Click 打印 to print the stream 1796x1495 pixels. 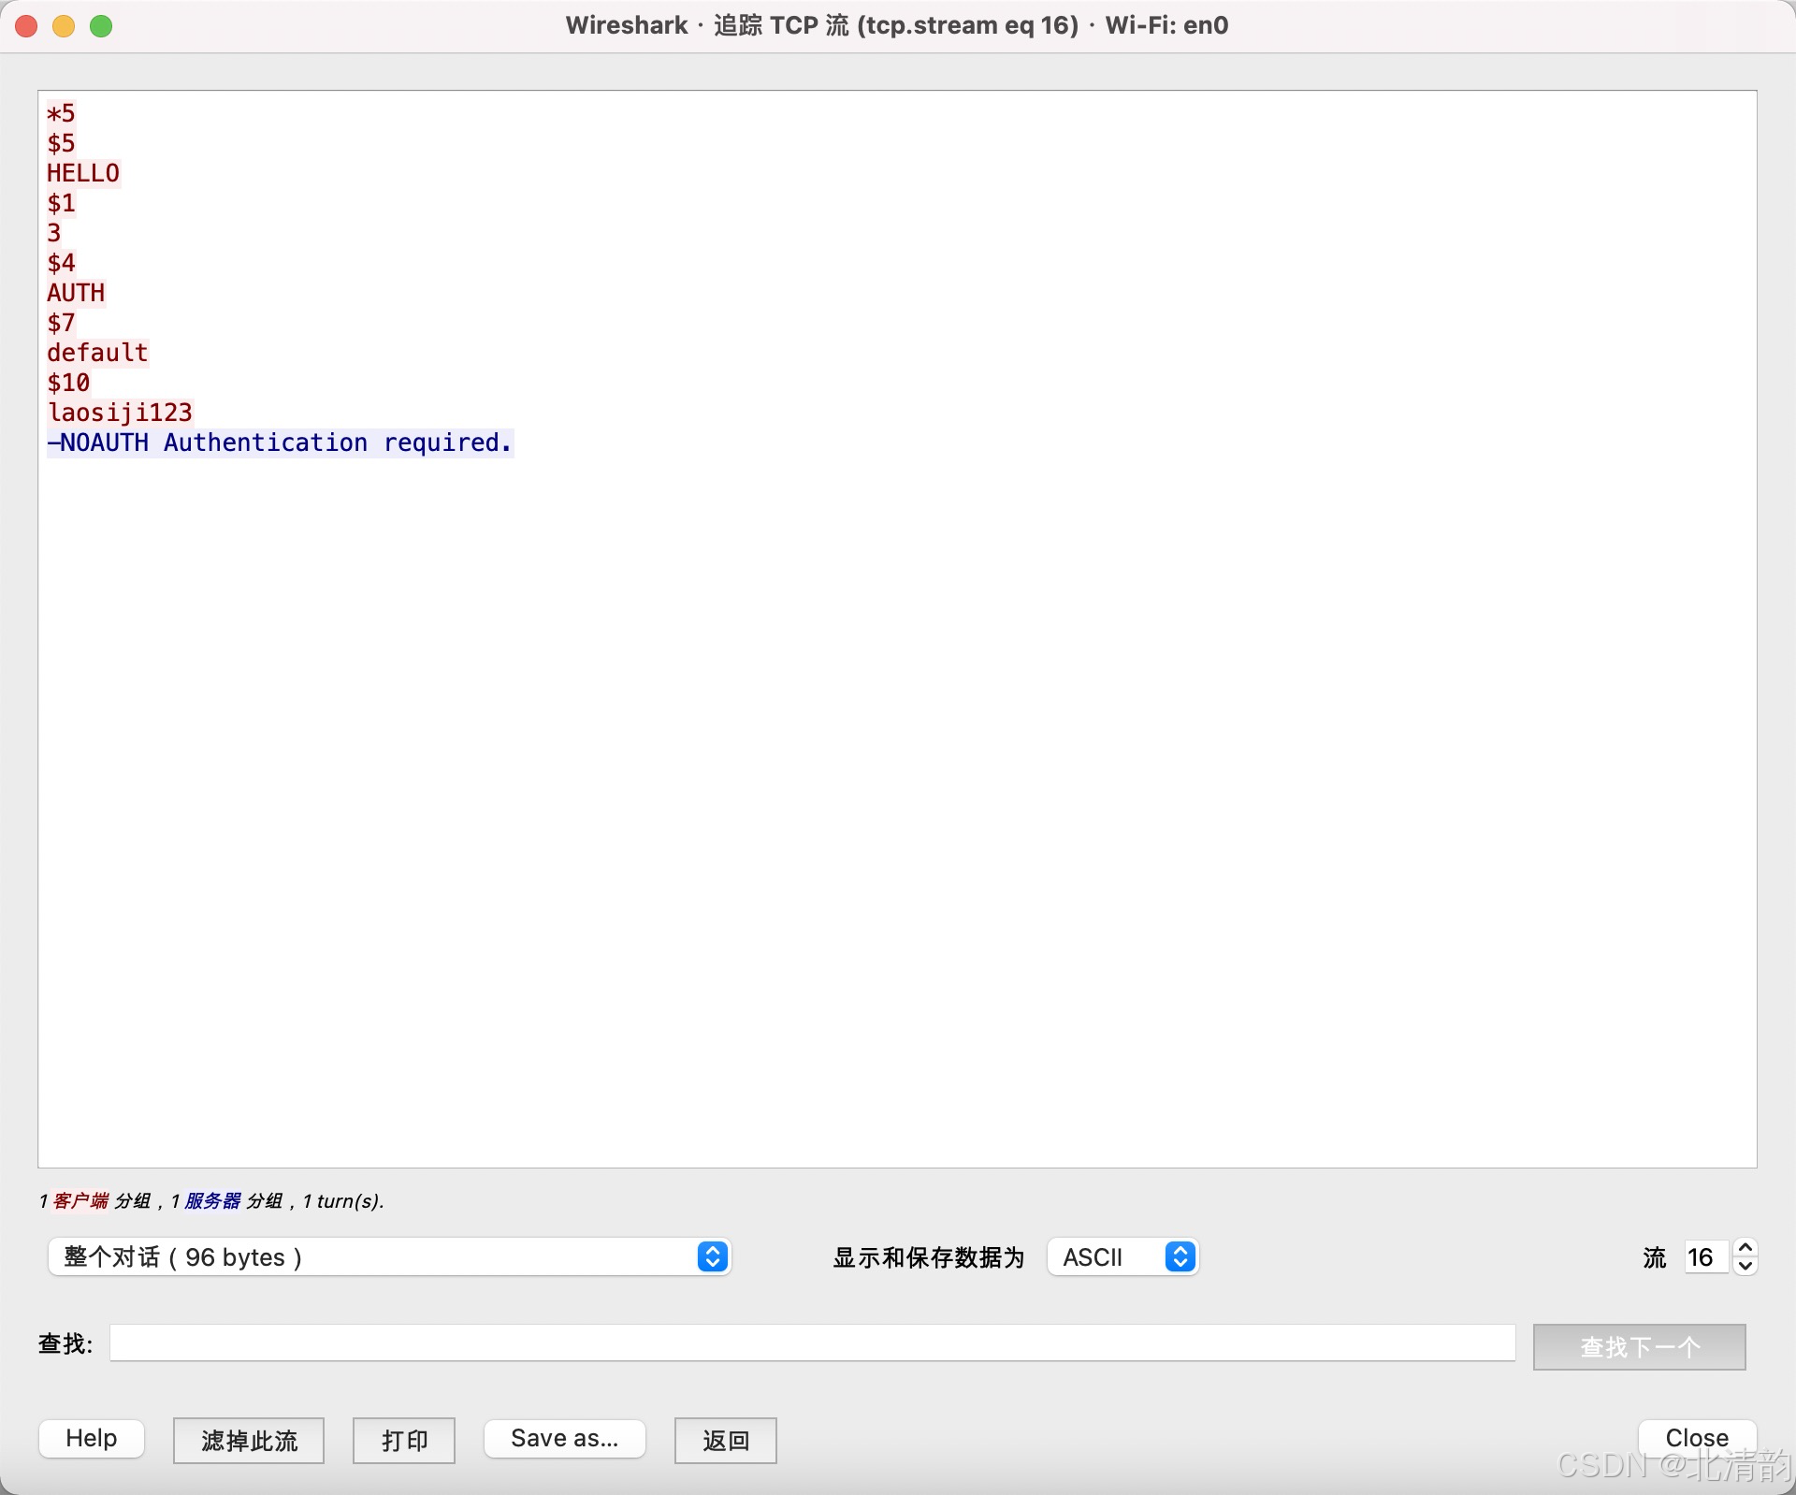(403, 1441)
